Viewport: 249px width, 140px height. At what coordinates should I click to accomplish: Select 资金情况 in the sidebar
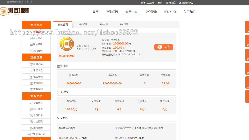[x=36, y=44]
